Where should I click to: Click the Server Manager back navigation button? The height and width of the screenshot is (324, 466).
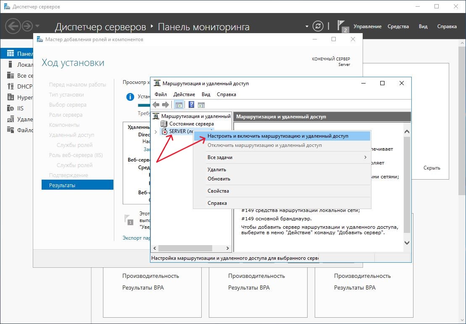13,26
